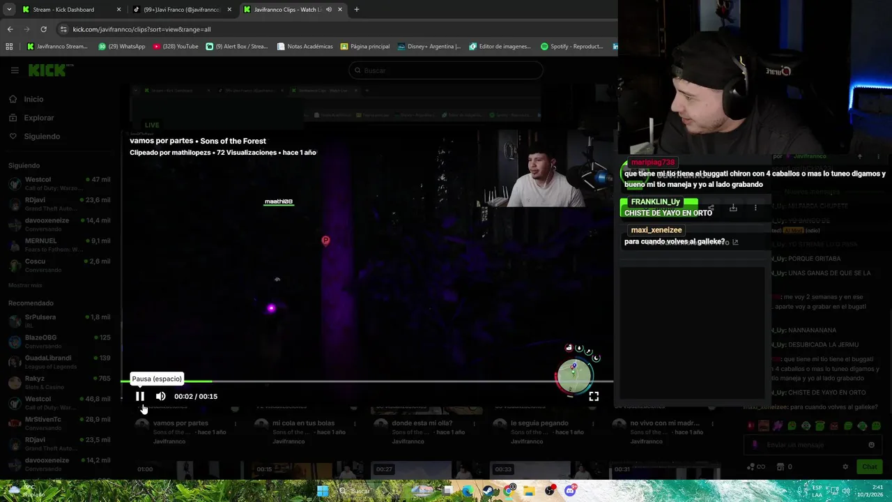Open MrStivenTc recommended channel
892x502 pixels.
point(59,423)
